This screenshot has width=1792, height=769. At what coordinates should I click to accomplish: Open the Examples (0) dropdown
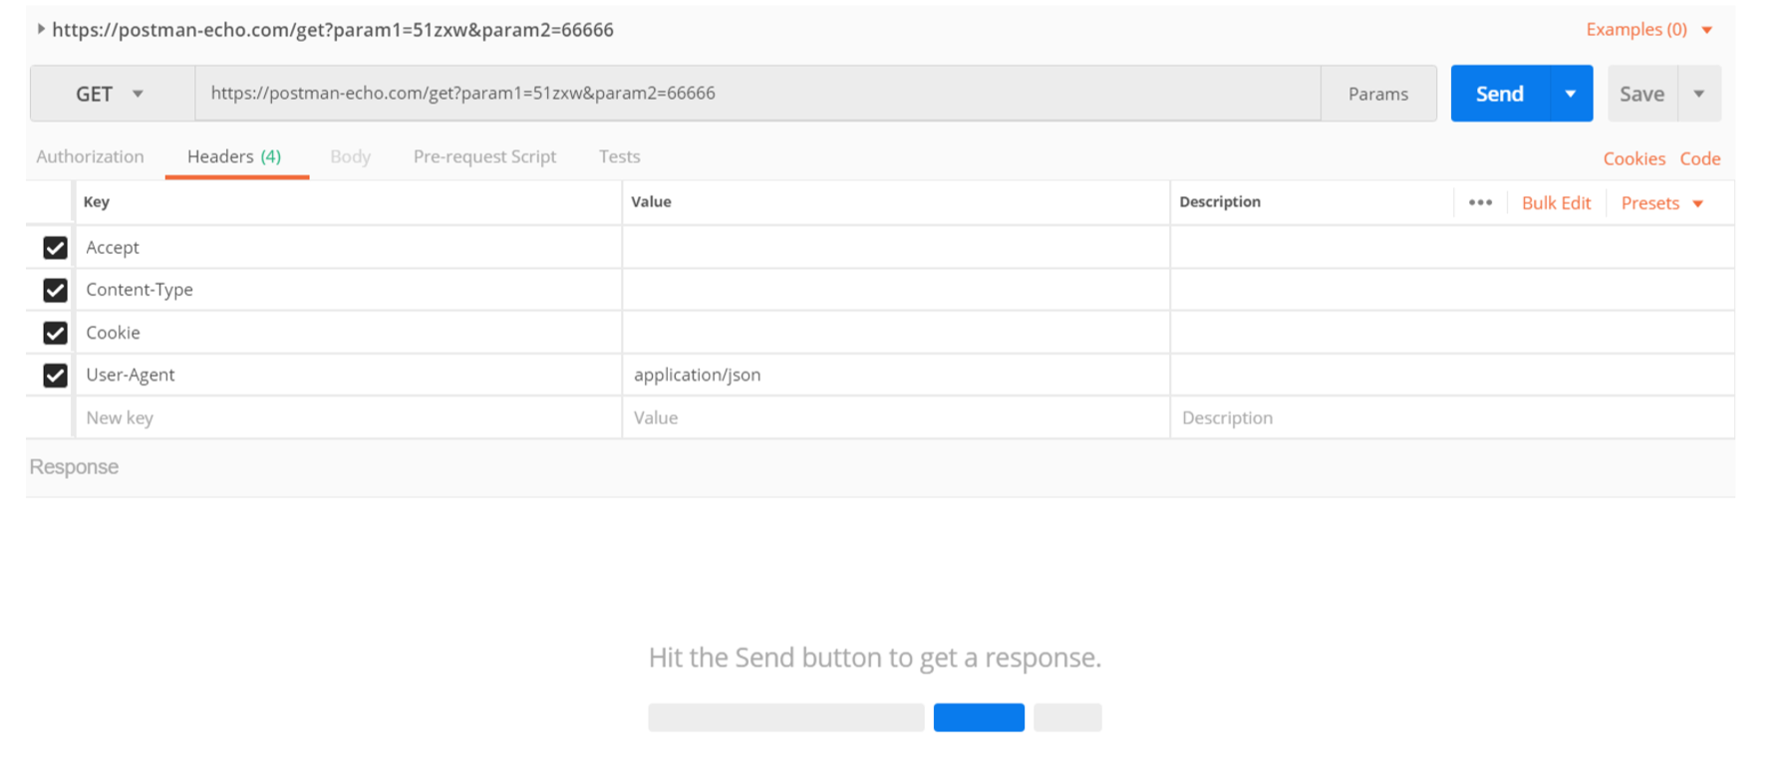coord(1648,30)
